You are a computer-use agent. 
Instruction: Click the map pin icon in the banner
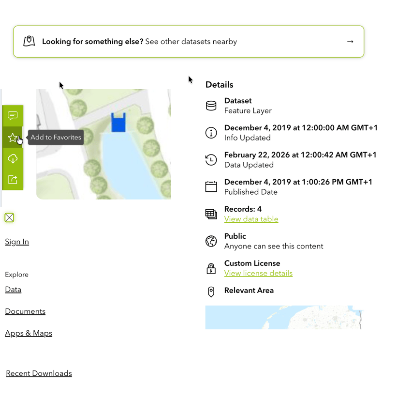click(29, 41)
